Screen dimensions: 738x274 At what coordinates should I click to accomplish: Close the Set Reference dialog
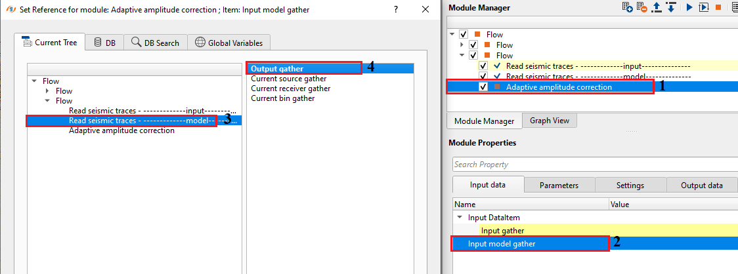pos(425,9)
